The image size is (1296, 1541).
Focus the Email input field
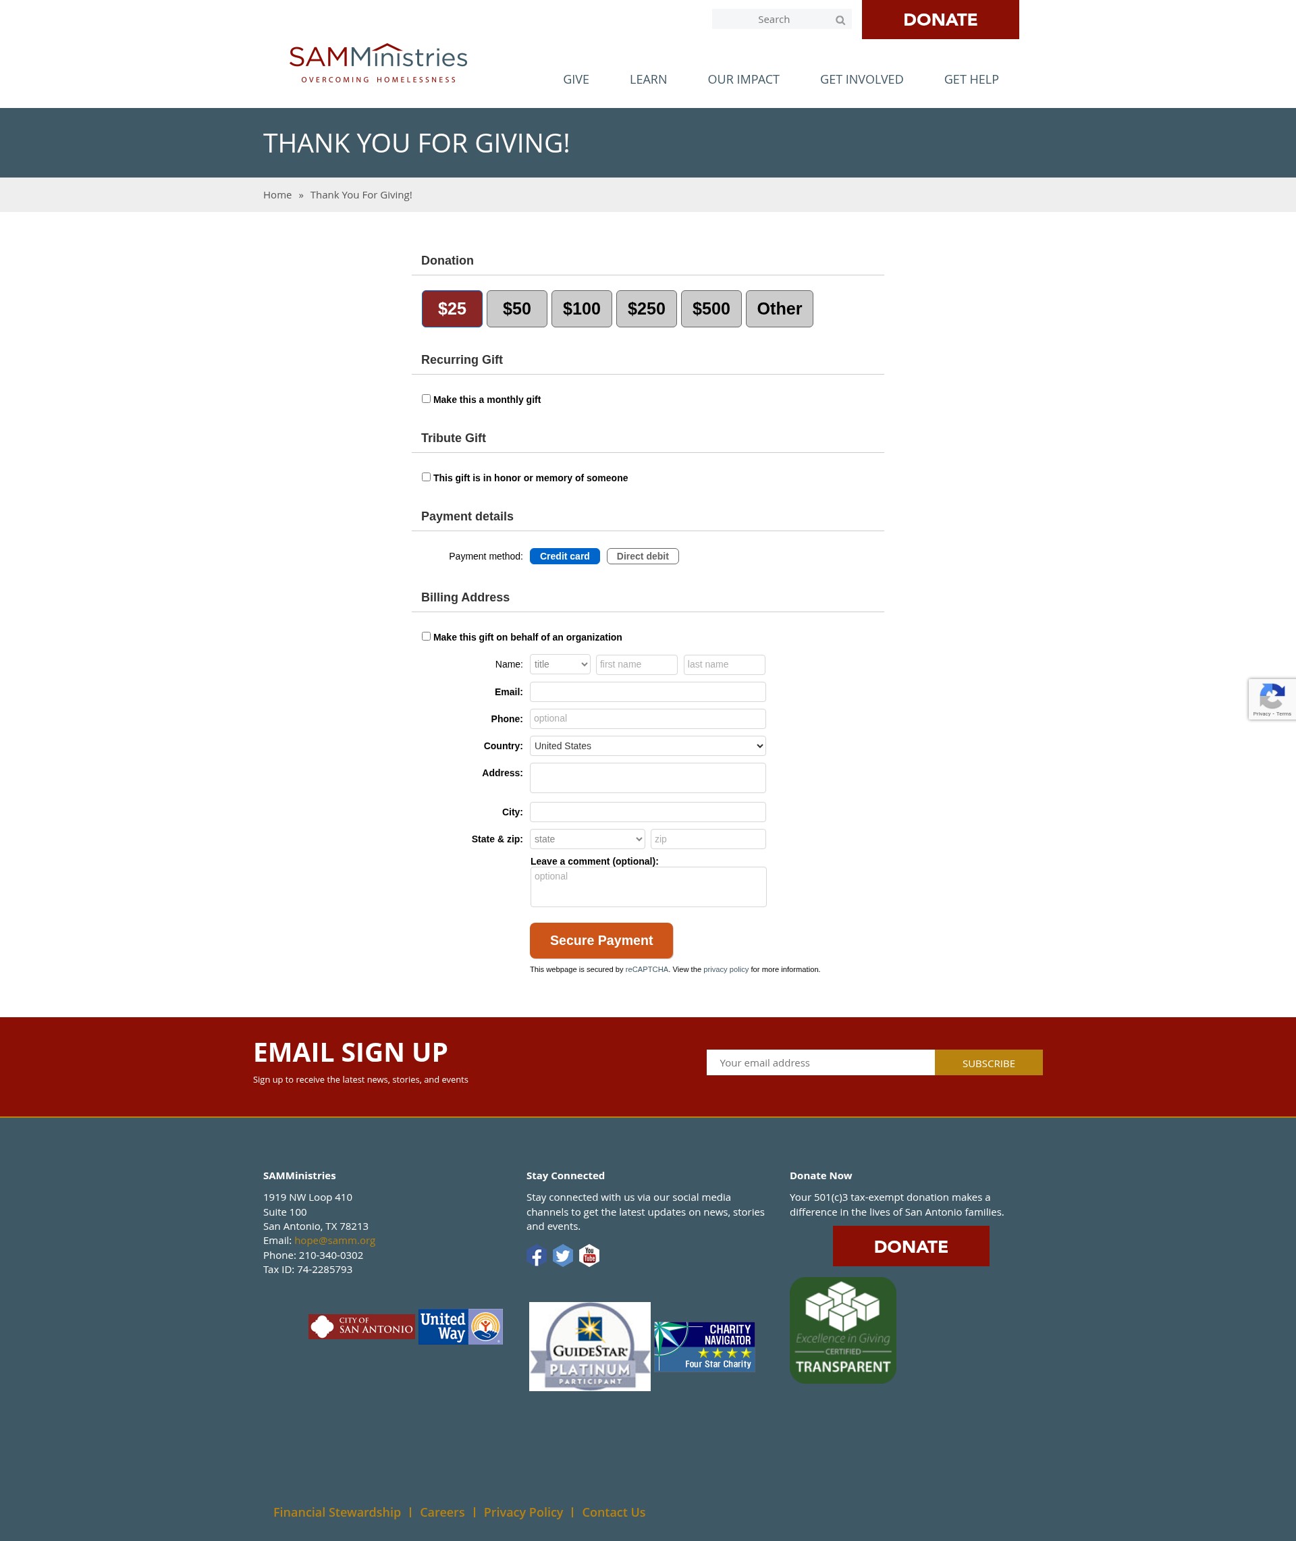click(x=647, y=692)
